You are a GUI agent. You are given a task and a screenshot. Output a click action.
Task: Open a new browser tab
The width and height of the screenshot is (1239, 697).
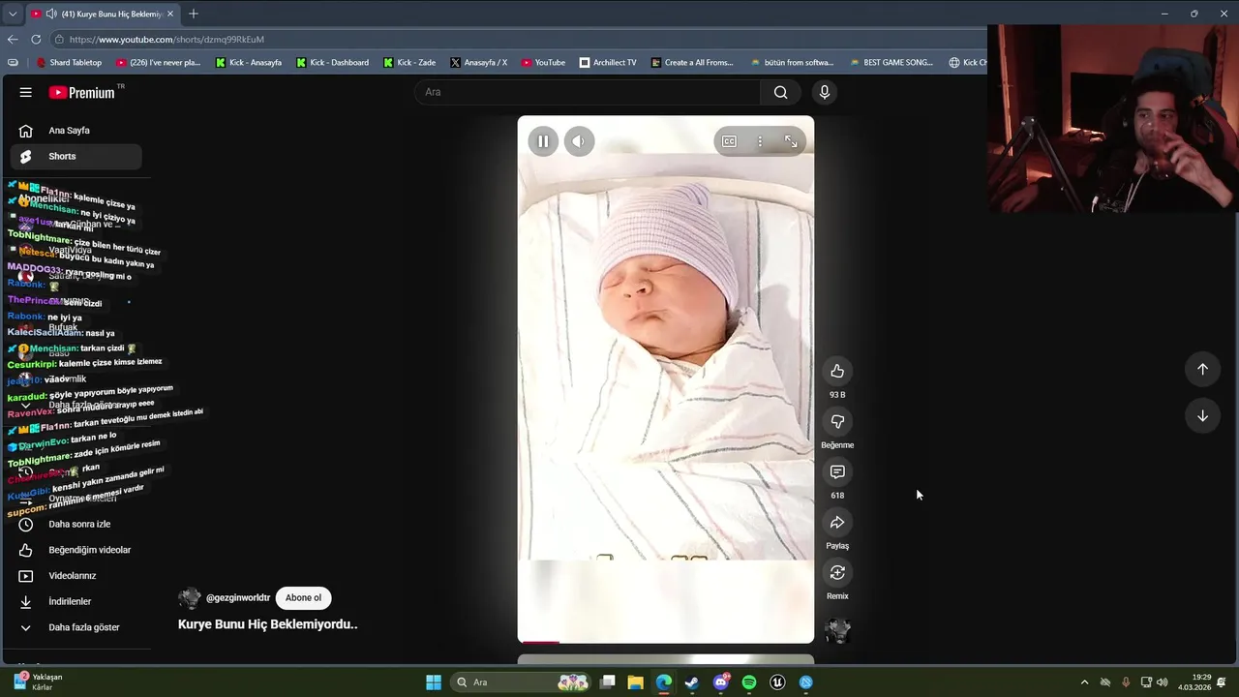[x=194, y=14]
